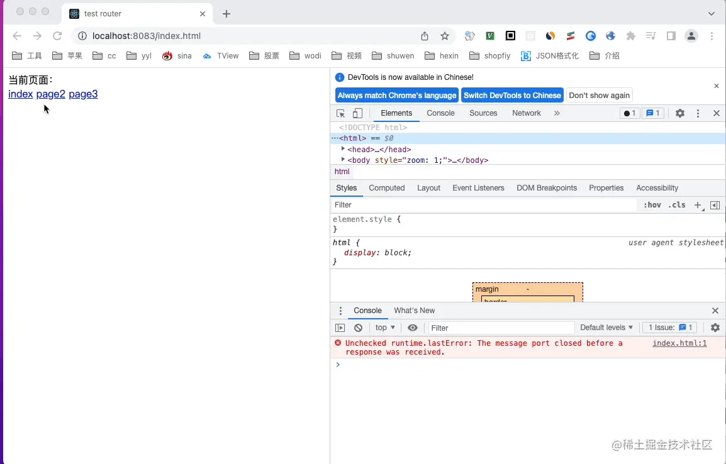The image size is (726, 464).
Task: Toggle :hov element state panel
Action: pos(652,205)
